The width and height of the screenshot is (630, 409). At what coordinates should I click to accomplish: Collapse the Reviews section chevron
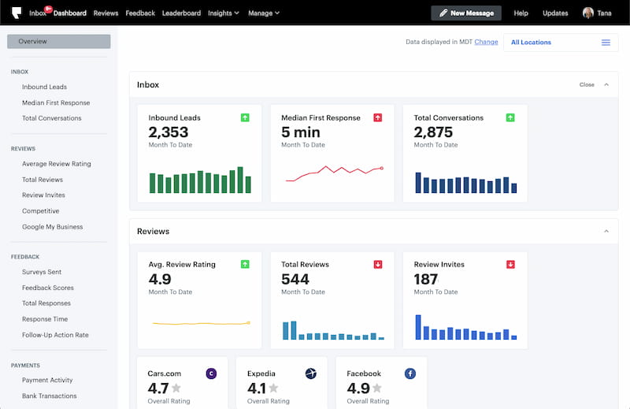click(606, 231)
